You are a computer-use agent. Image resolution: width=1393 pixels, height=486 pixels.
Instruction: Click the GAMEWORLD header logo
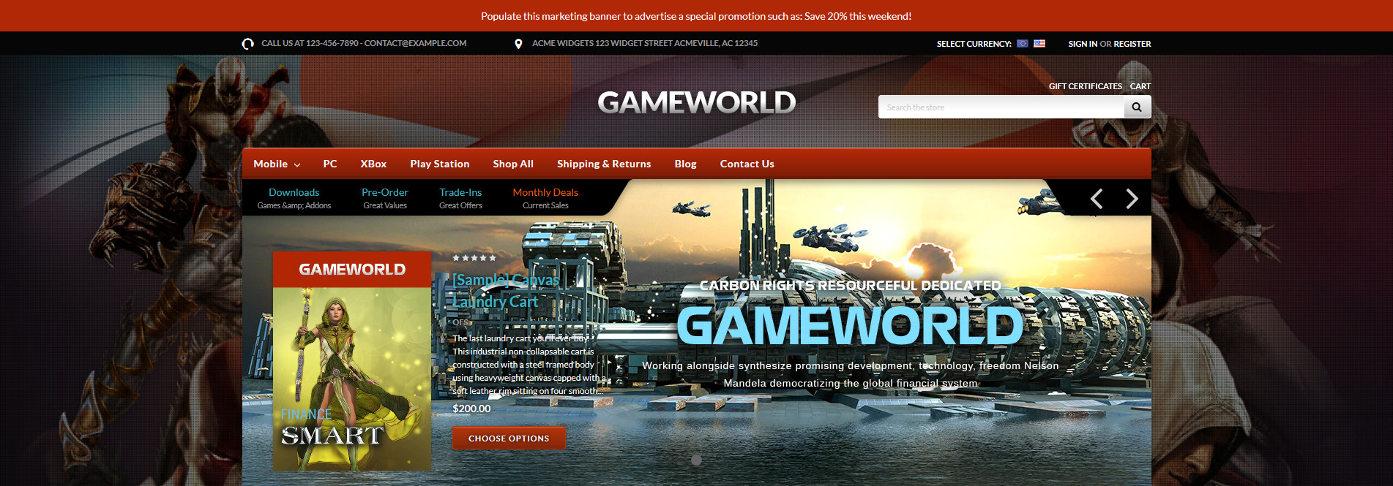coord(696,102)
